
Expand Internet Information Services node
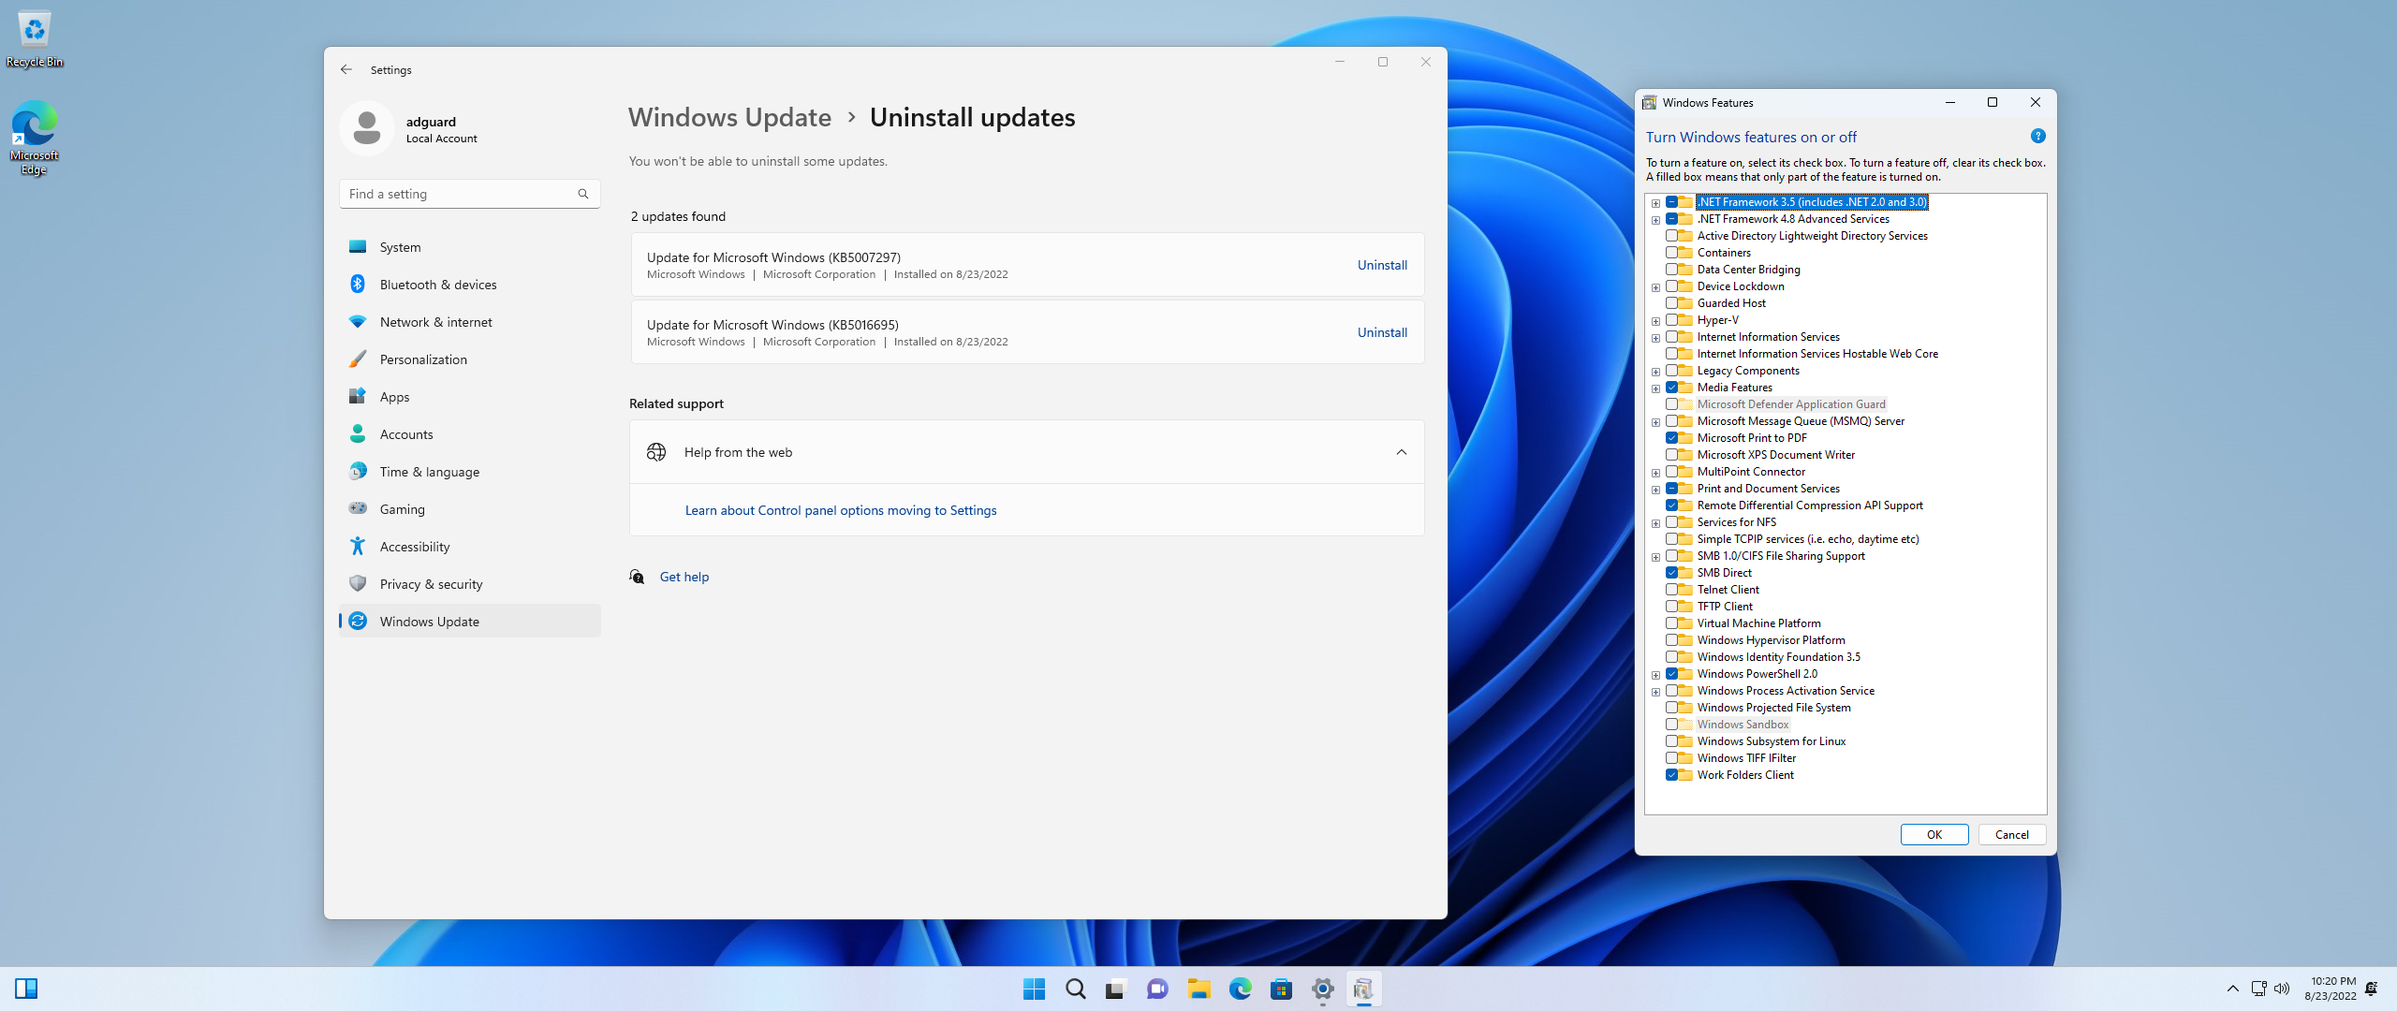pos(1655,338)
